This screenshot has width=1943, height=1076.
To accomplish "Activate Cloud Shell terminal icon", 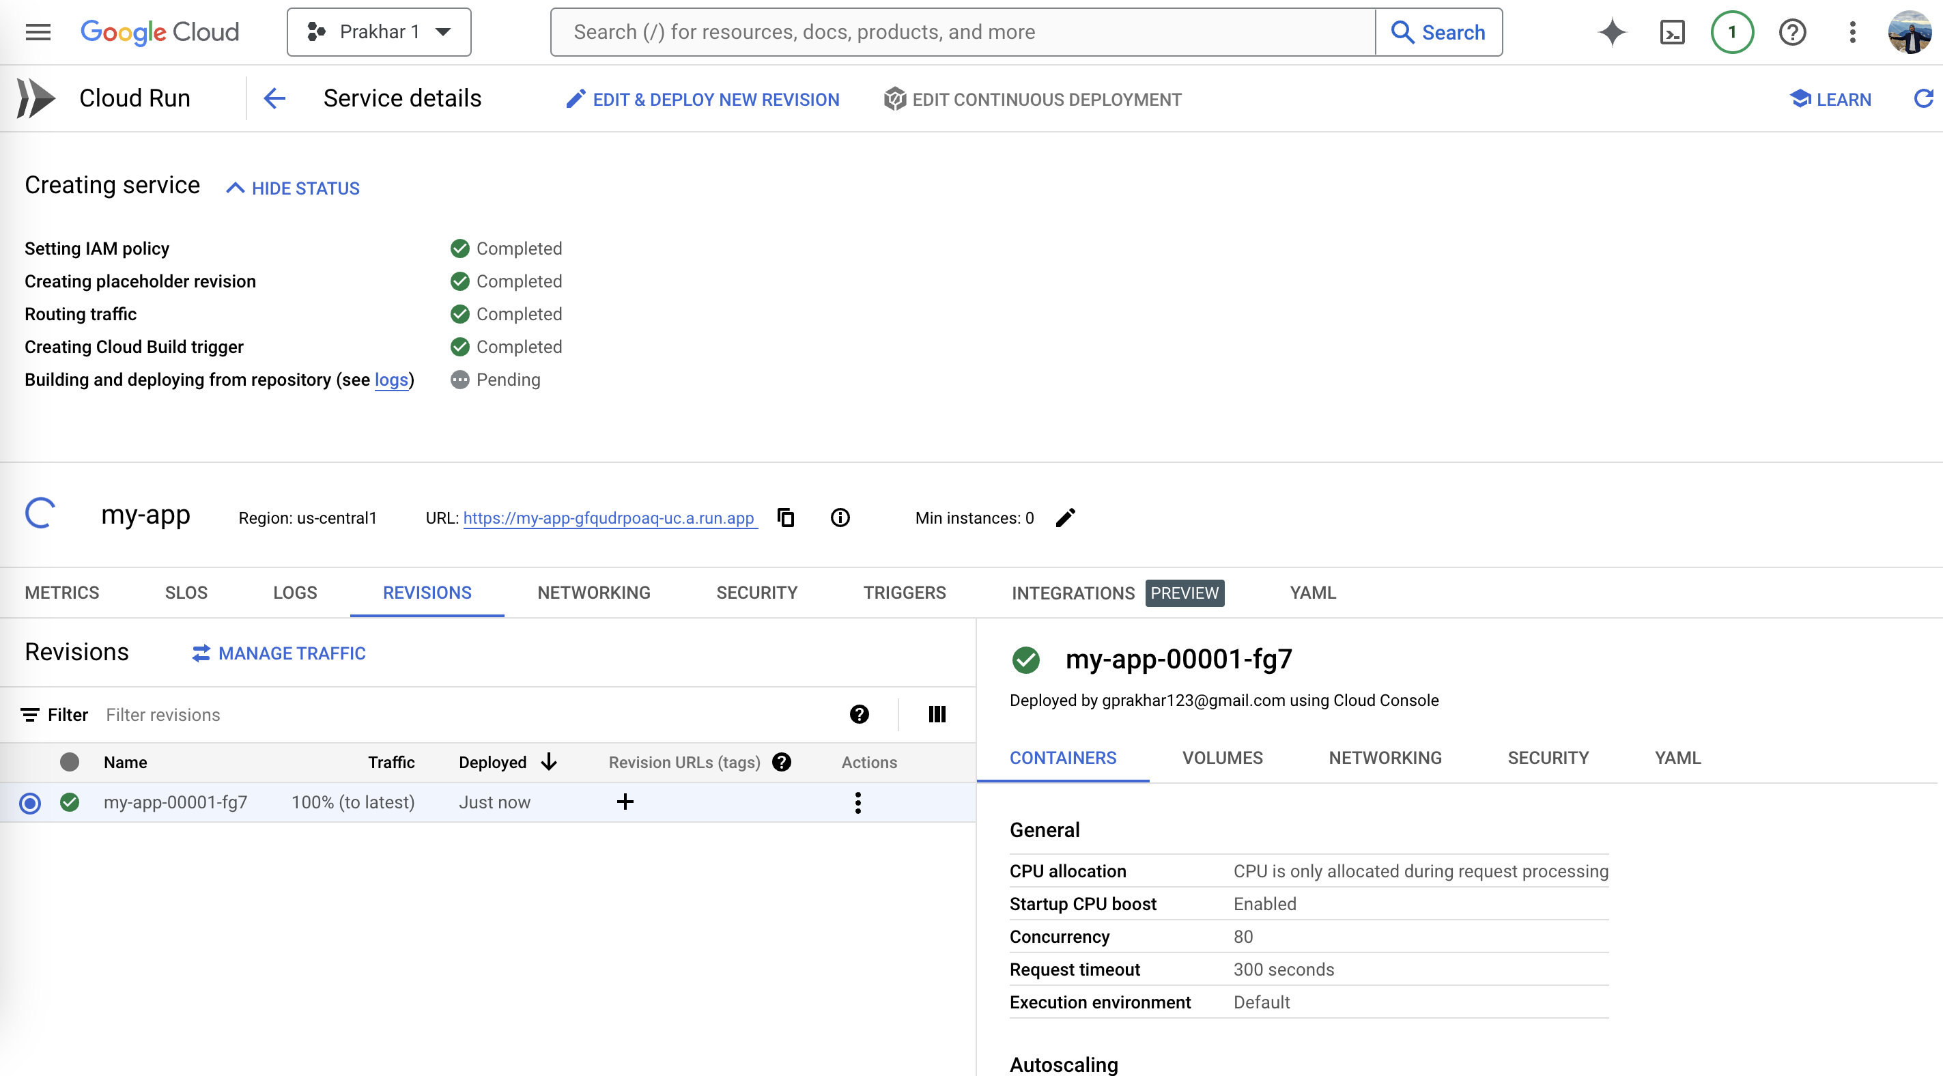I will (1671, 31).
